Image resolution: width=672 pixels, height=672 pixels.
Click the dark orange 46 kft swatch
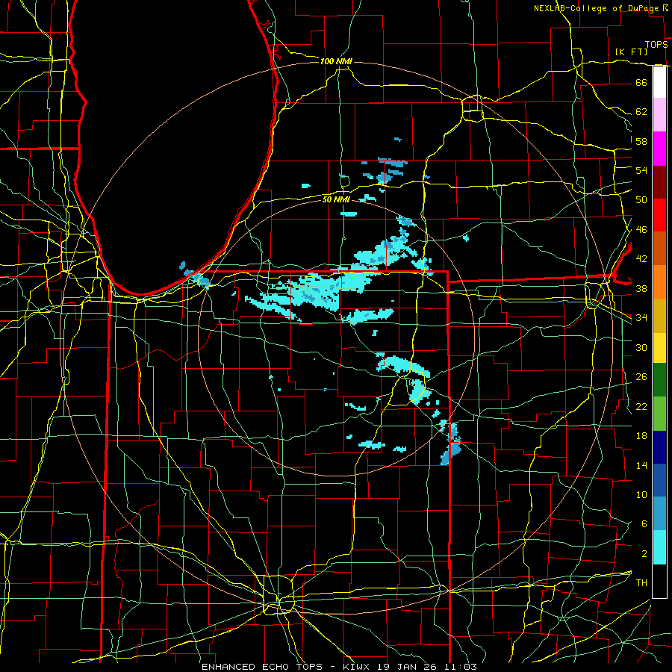click(x=659, y=249)
